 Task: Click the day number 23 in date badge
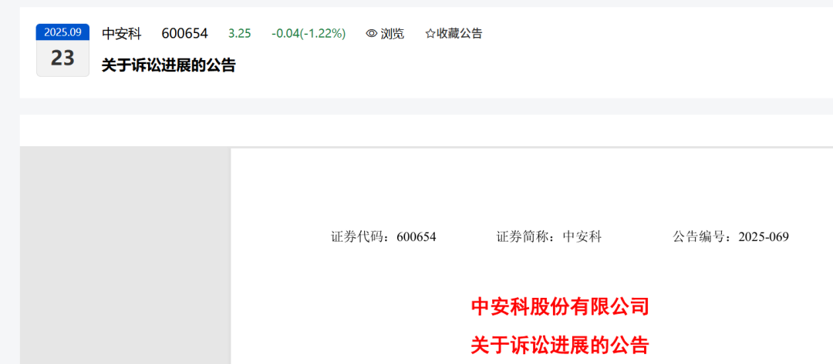point(62,58)
